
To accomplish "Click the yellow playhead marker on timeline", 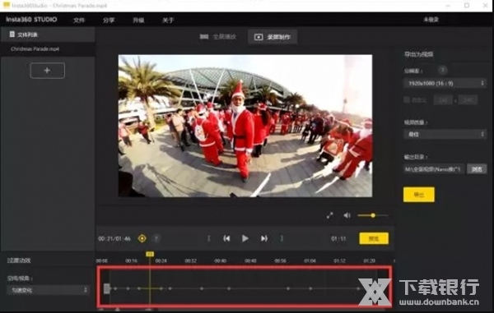I will (150, 254).
